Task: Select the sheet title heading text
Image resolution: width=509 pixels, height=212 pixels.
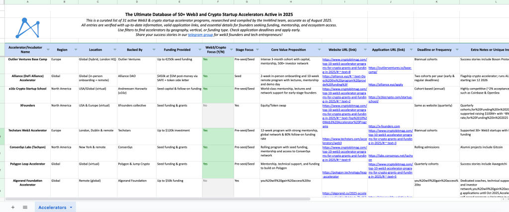Action: click(x=209, y=14)
